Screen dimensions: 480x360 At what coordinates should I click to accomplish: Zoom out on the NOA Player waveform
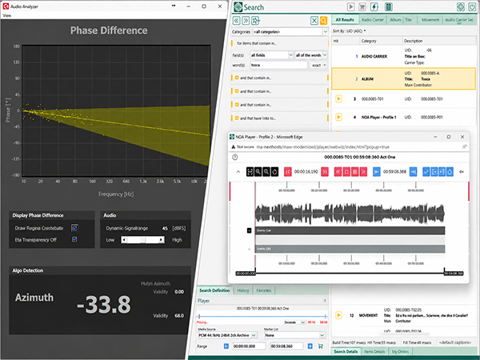(x=266, y=172)
